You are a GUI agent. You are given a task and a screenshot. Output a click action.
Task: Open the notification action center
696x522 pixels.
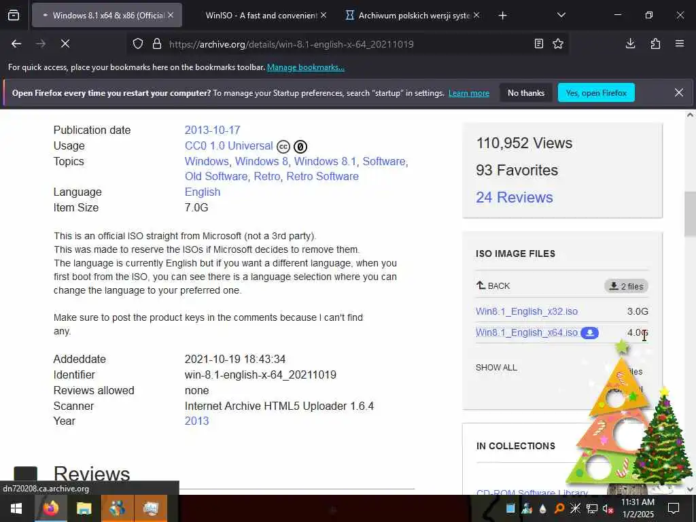click(x=674, y=508)
